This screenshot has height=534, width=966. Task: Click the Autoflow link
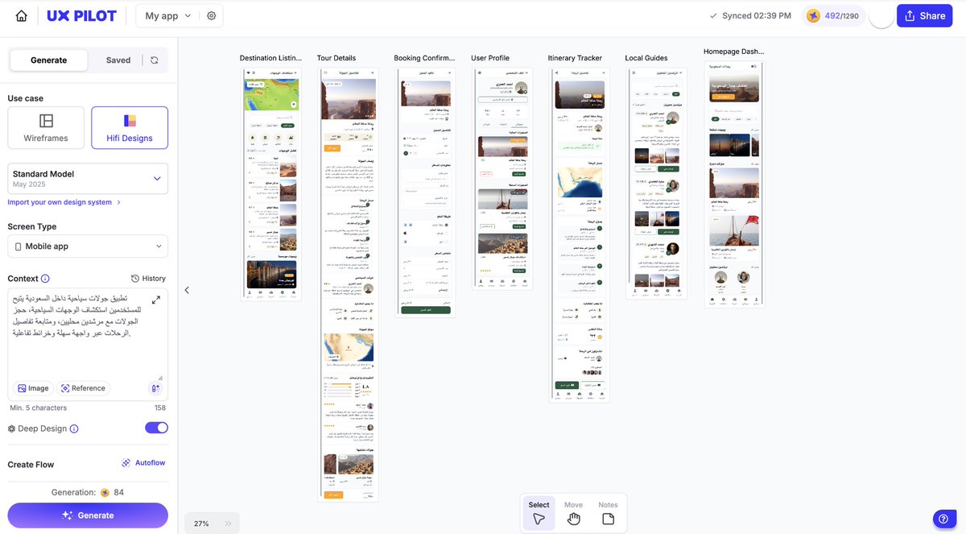pyautogui.click(x=144, y=463)
